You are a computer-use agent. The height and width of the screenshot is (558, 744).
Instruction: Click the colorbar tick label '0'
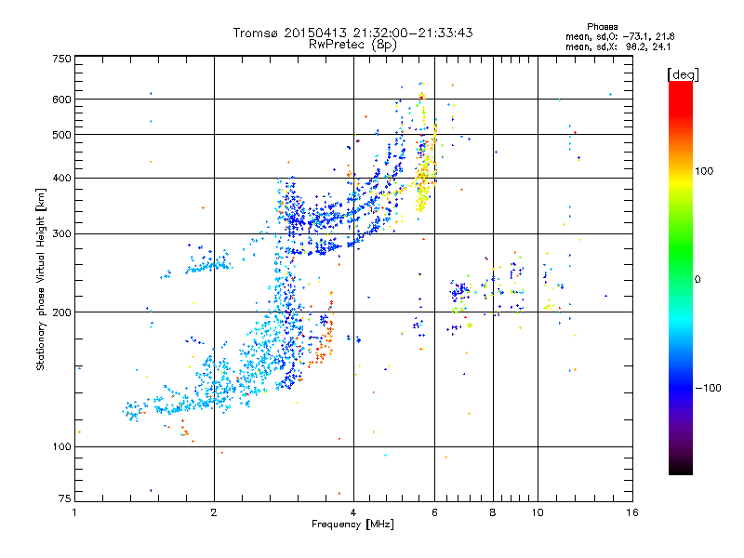tap(697, 280)
